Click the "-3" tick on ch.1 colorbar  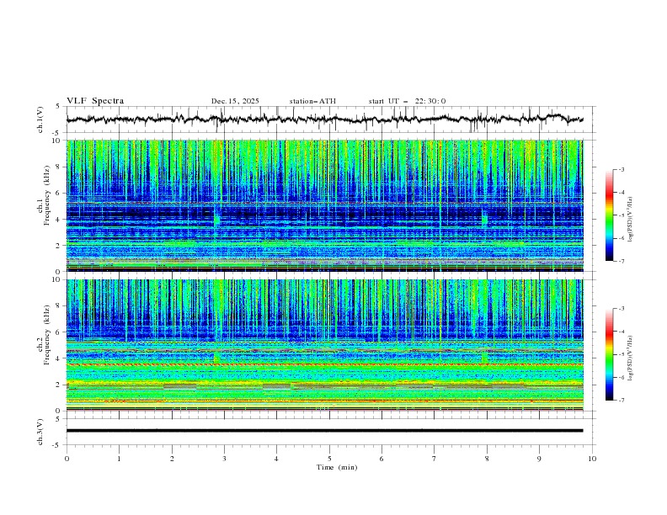[x=621, y=169]
